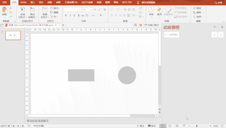Viewport: 226px width, 128px height.
Task: Increase font size with larger A
Action: pos(95,10)
